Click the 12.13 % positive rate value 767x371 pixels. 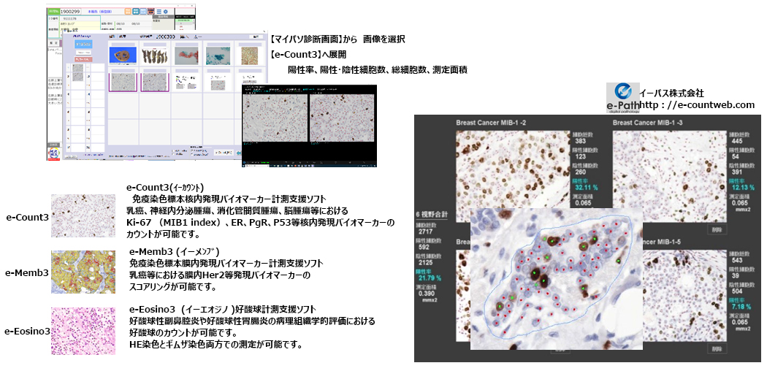click(741, 187)
